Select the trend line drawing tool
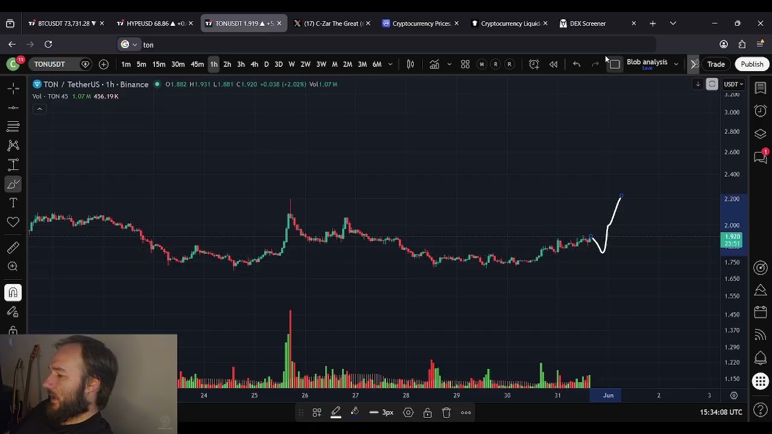The width and height of the screenshot is (772, 434). pos(13,108)
